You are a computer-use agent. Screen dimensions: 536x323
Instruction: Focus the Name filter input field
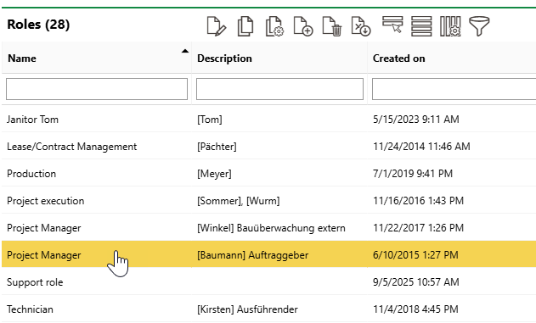[97, 89]
